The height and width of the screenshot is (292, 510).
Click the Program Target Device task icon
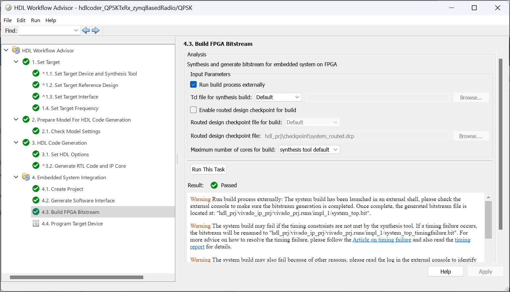[x=36, y=224]
